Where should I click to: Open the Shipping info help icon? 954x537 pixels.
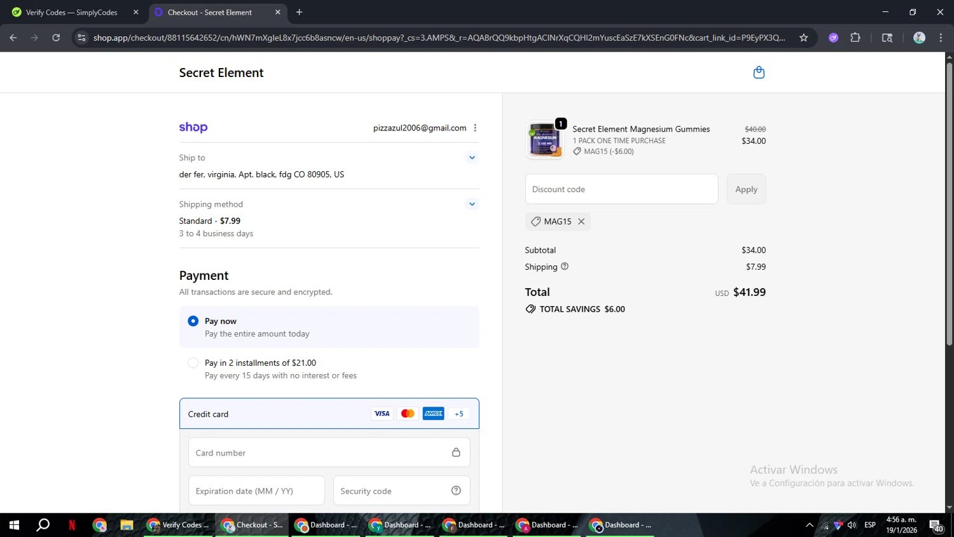pyautogui.click(x=565, y=267)
